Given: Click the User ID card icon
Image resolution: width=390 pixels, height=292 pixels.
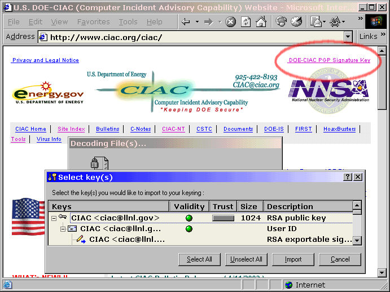Looking at the screenshot, I should click(72, 229).
